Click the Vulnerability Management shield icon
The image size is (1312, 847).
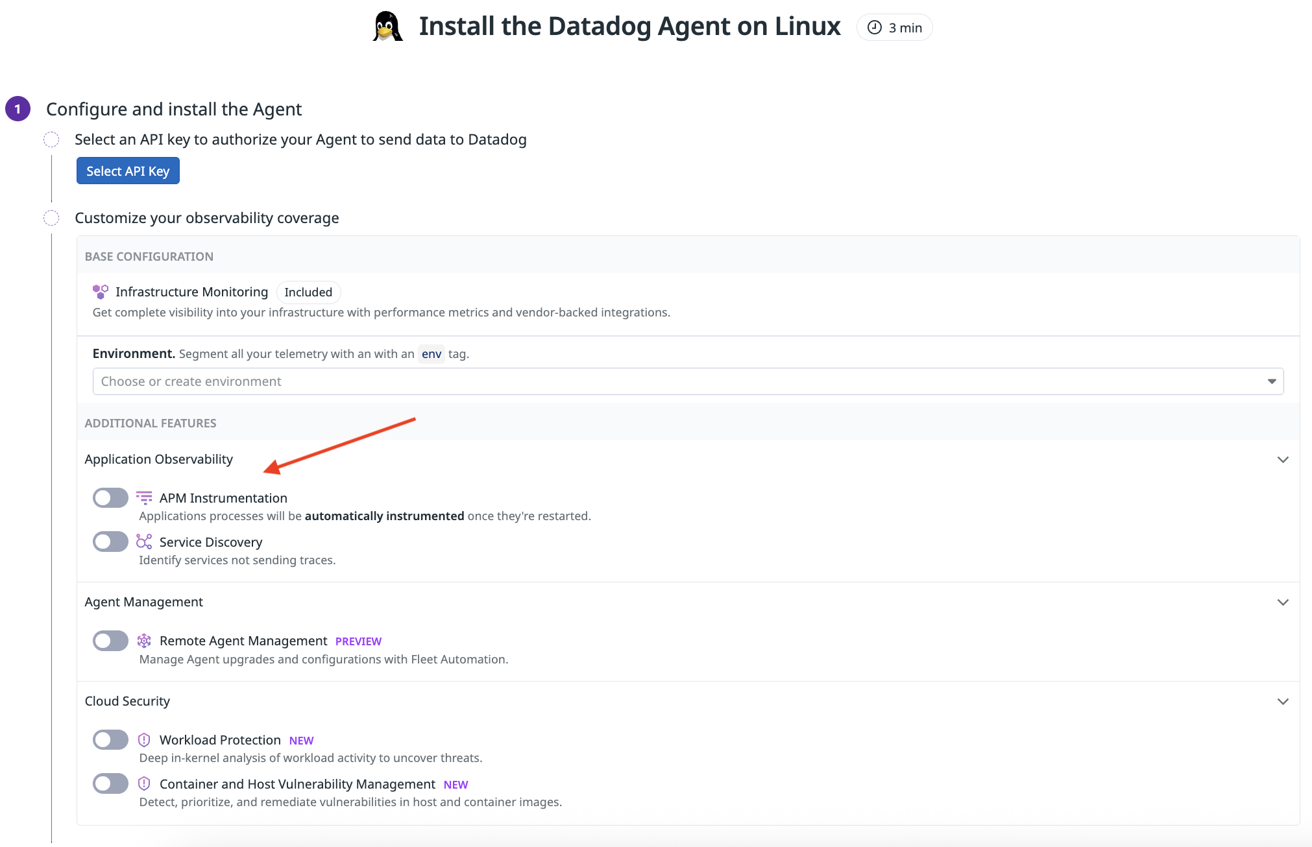[144, 783]
